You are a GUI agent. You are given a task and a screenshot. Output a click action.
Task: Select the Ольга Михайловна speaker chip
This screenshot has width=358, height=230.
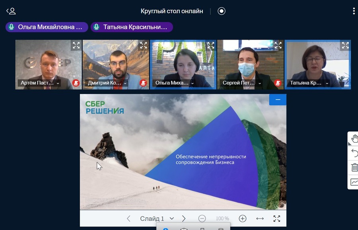[47, 27]
